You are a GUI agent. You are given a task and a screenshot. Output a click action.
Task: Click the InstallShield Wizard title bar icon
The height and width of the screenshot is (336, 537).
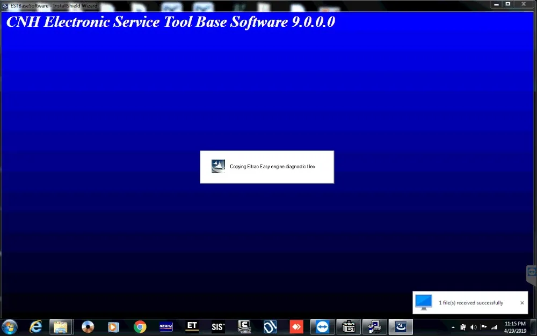pyautogui.click(x=5, y=5)
